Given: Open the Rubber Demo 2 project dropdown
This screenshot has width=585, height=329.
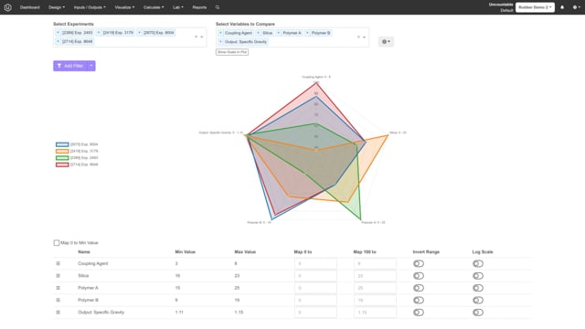Looking at the screenshot, I should (535, 7).
